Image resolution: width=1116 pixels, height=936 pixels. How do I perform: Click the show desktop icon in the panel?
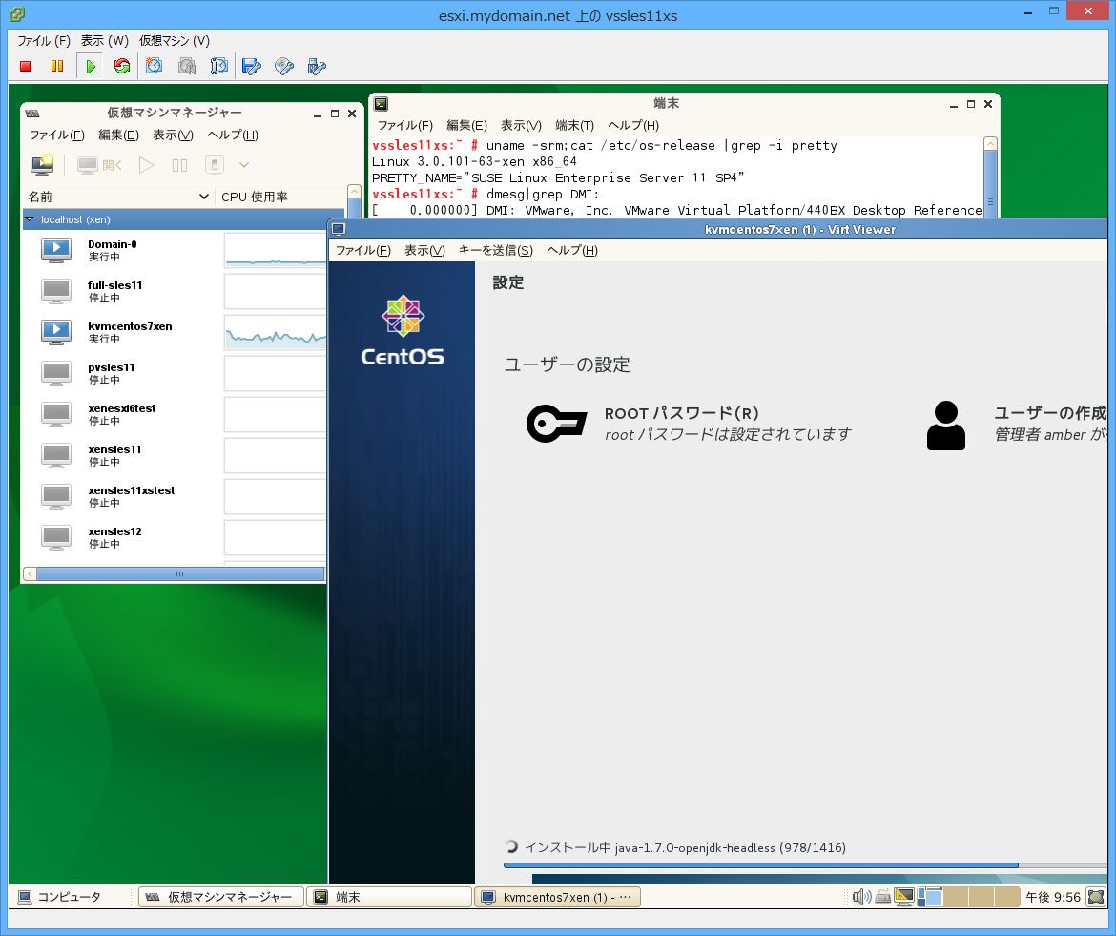(1096, 897)
